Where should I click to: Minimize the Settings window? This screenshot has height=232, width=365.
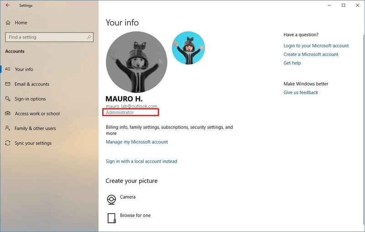coord(329,5)
